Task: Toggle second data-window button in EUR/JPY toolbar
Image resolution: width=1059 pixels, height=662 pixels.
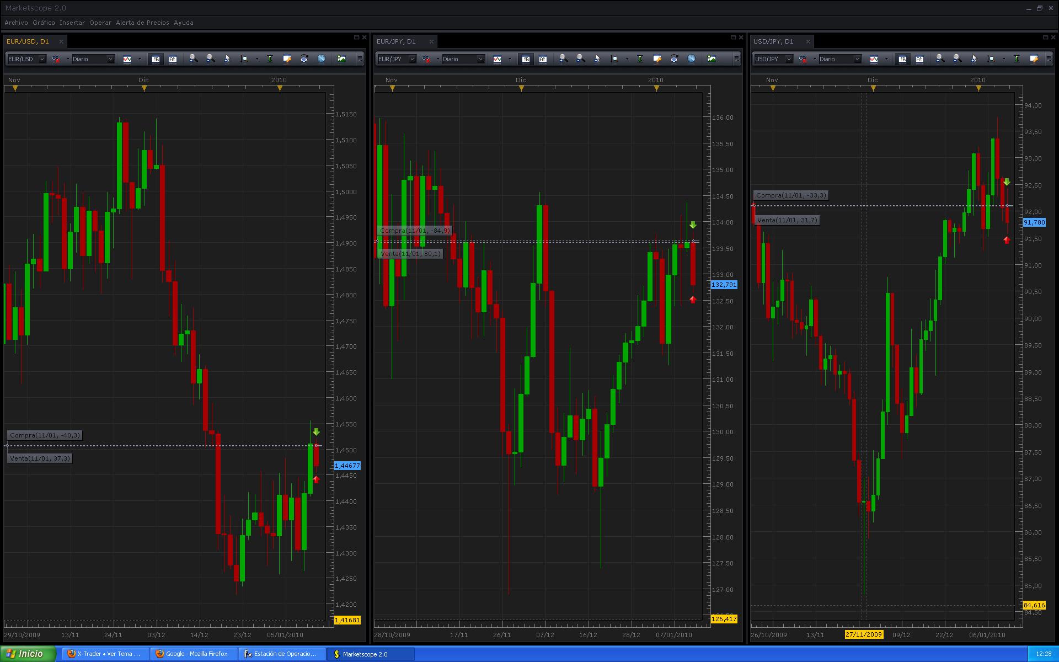Action: tap(543, 59)
